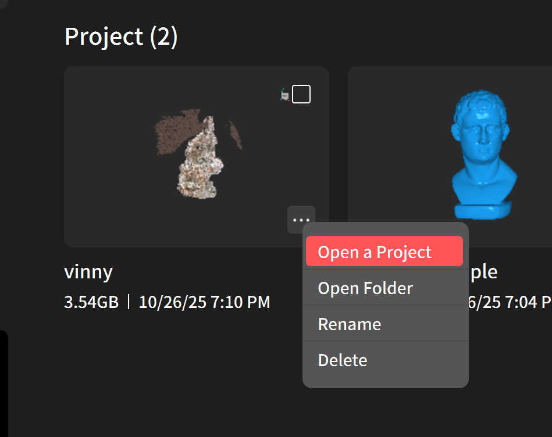Click the 10/26/25 7:10 PM timestamp
The width and height of the screenshot is (552, 437).
click(x=204, y=302)
